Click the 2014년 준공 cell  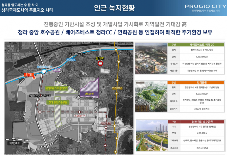tap(202, 148)
